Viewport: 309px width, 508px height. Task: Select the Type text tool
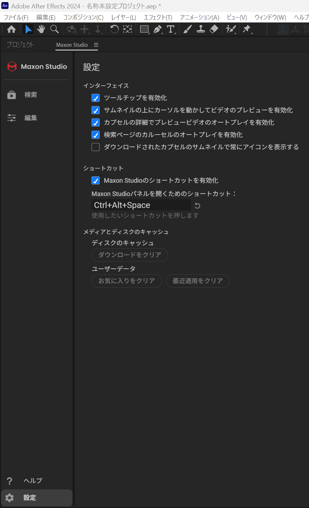point(171,29)
